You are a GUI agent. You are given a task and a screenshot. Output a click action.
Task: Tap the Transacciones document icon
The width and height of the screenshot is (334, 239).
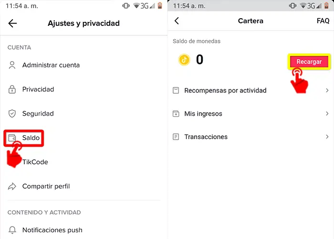tap(176, 137)
